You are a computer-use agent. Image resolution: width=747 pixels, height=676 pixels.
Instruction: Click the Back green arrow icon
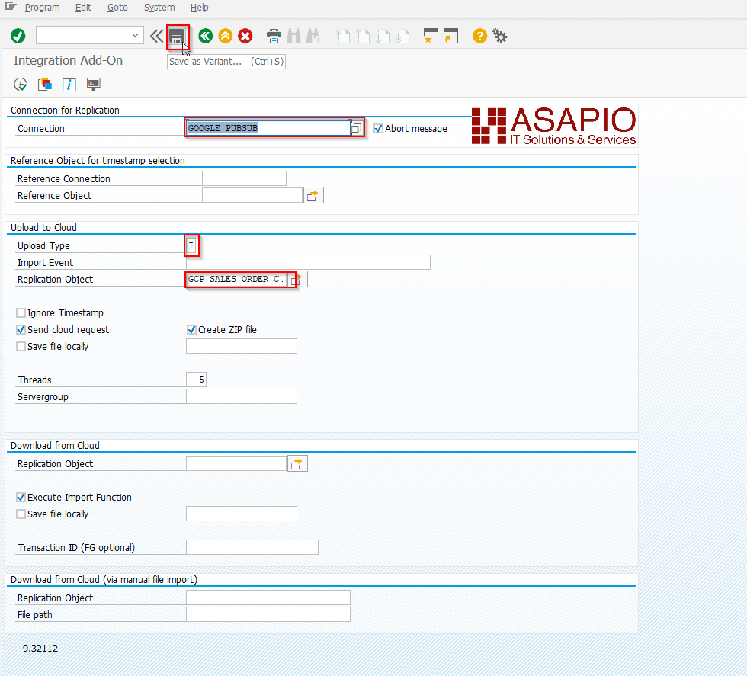point(204,35)
